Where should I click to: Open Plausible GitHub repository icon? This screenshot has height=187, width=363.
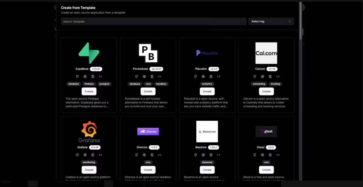point(195,77)
